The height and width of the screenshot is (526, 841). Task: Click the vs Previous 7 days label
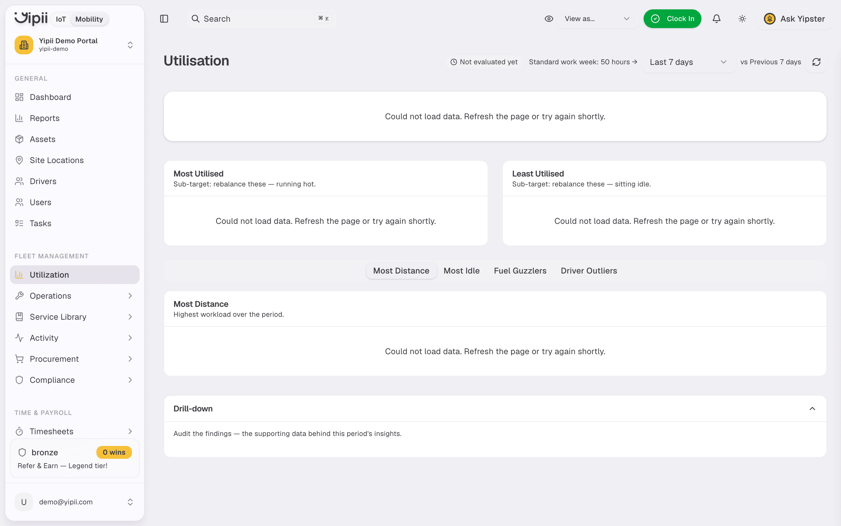770,62
